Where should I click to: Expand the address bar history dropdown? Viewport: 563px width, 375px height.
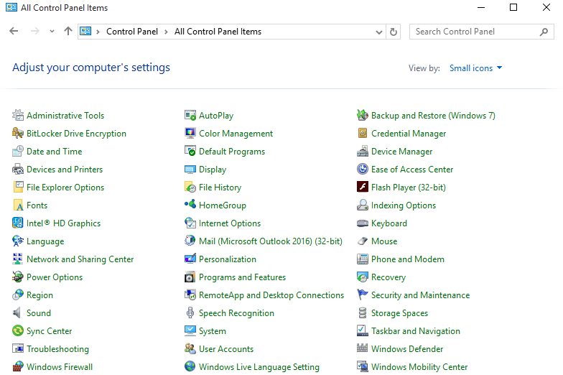(379, 32)
